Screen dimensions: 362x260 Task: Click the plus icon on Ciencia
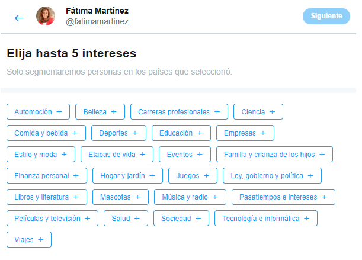click(272, 111)
